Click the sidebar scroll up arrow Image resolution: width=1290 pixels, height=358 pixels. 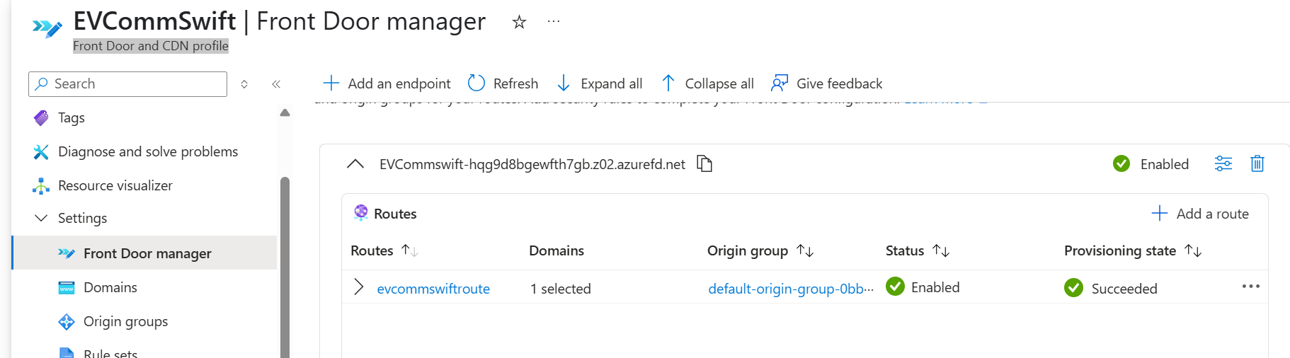pos(285,112)
